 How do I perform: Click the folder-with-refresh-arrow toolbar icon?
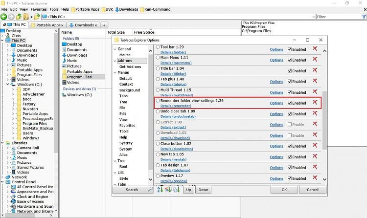click(37, 17)
